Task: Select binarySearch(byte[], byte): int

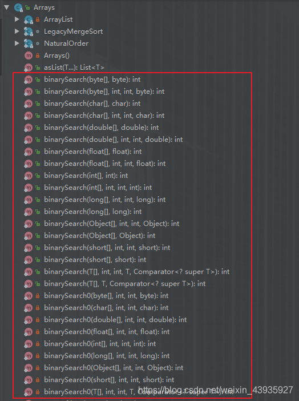Action: 92,80
